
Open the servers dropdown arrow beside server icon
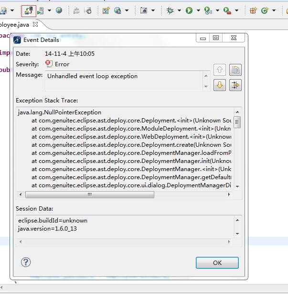49,10
